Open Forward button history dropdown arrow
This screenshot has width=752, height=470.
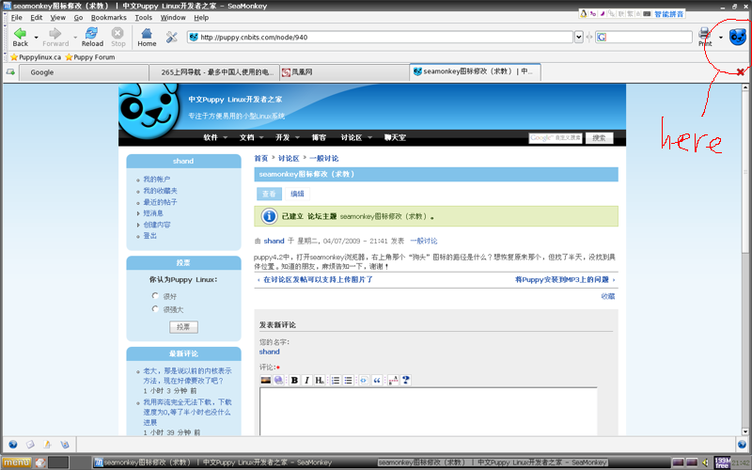pos(75,37)
